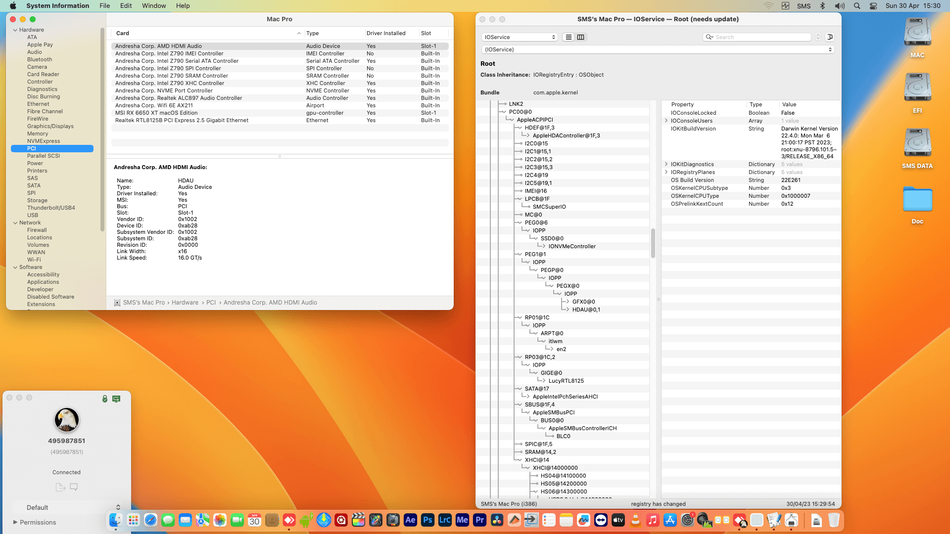Viewport: 950px width, 534px height.
Task: Select the Realtek RTL8125B Ethernet card row
Action: click(x=280, y=120)
